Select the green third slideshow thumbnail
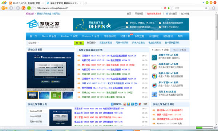Viewport: 218px width, 131px height. (56, 95)
